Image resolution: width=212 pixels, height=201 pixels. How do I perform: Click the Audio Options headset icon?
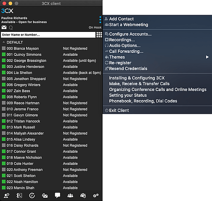tap(107, 45)
